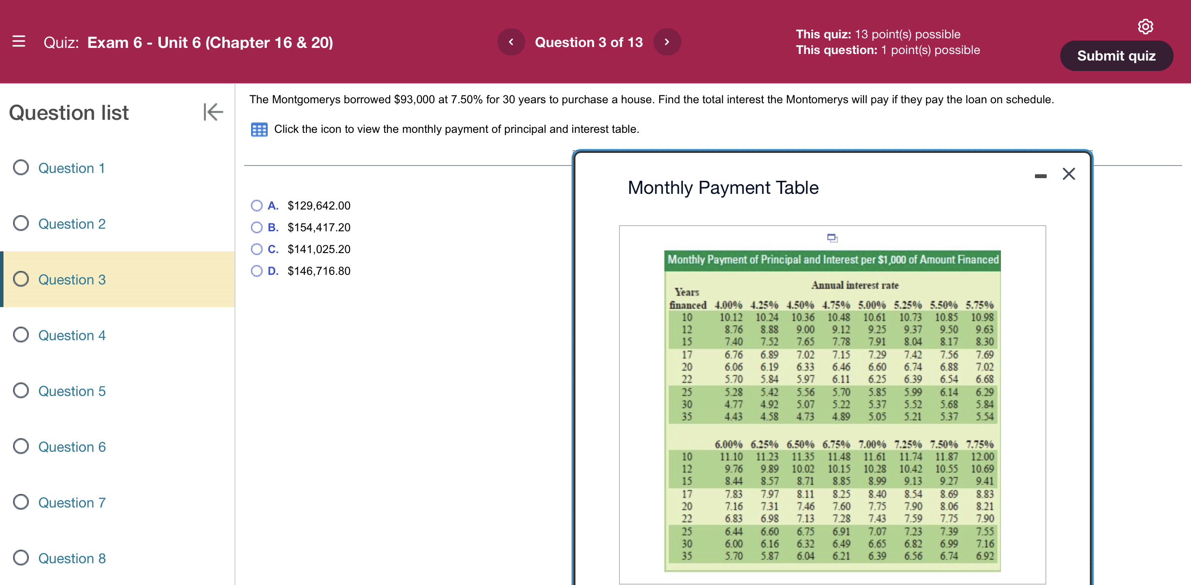Viewport: 1191px width, 585px height.
Task: Go to next question arrow
Action: pyautogui.click(x=667, y=42)
